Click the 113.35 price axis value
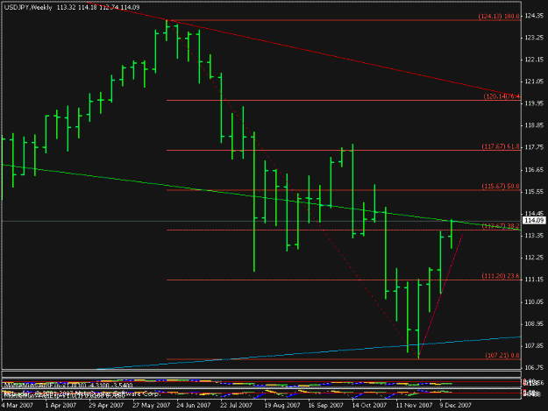Viewport: 548px width, 411px height. [x=534, y=236]
